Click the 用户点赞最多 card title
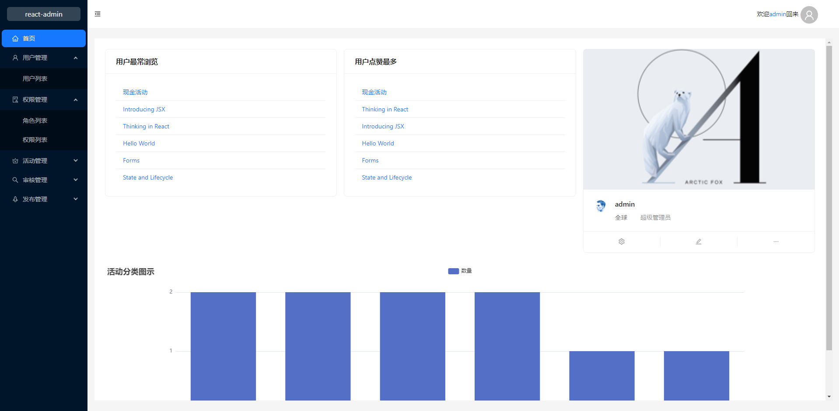 coord(376,62)
